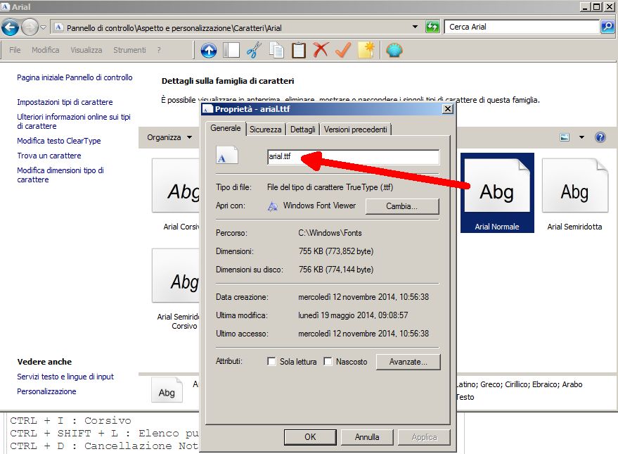
Task: Select the Arial Corsivo font thumbnail
Action: [176, 194]
